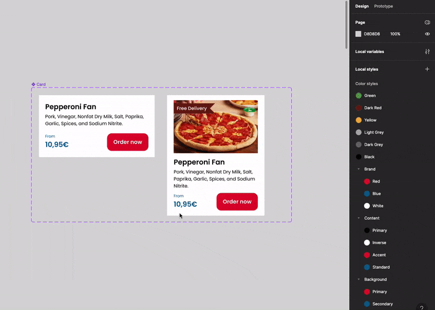The width and height of the screenshot is (435, 310).
Task: Open the help question mark button
Action: tap(422, 307)
